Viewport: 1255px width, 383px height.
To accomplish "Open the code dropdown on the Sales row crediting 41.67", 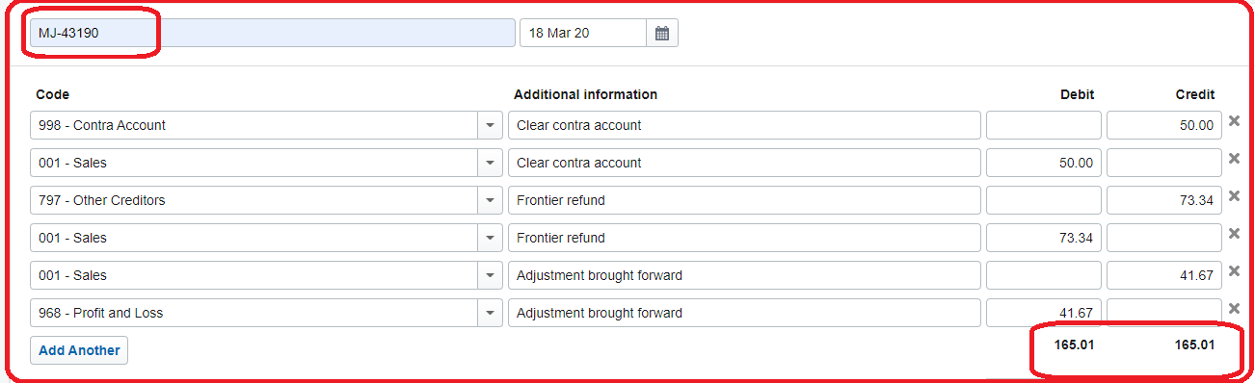I will pos(490,275).
